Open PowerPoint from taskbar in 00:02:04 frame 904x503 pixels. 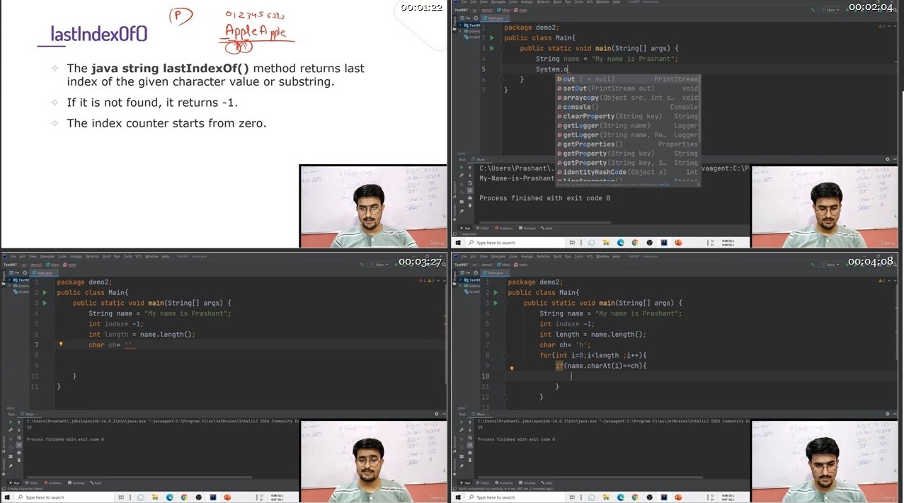pyautogui.click(x=677, y=243)
